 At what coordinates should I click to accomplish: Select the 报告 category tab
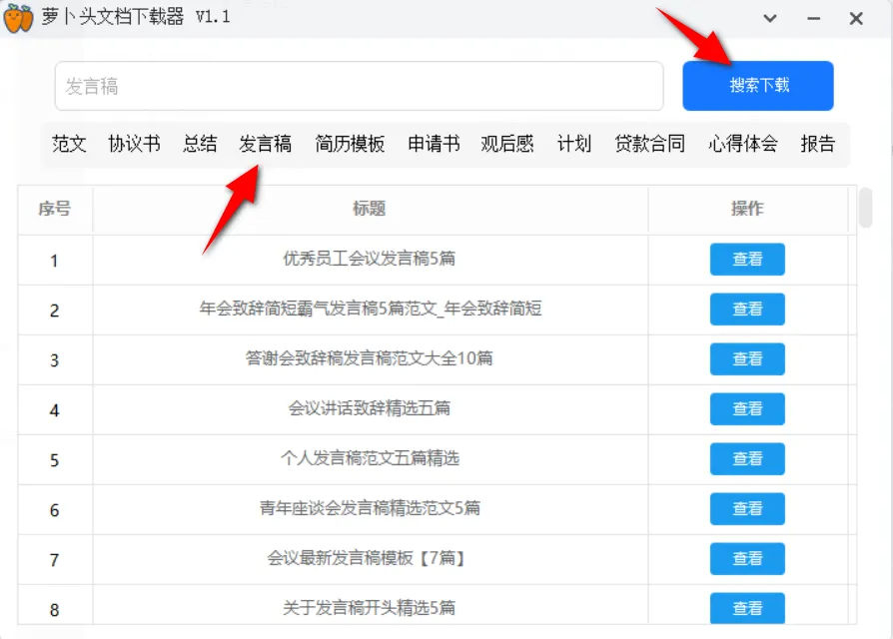pos(817,144)
